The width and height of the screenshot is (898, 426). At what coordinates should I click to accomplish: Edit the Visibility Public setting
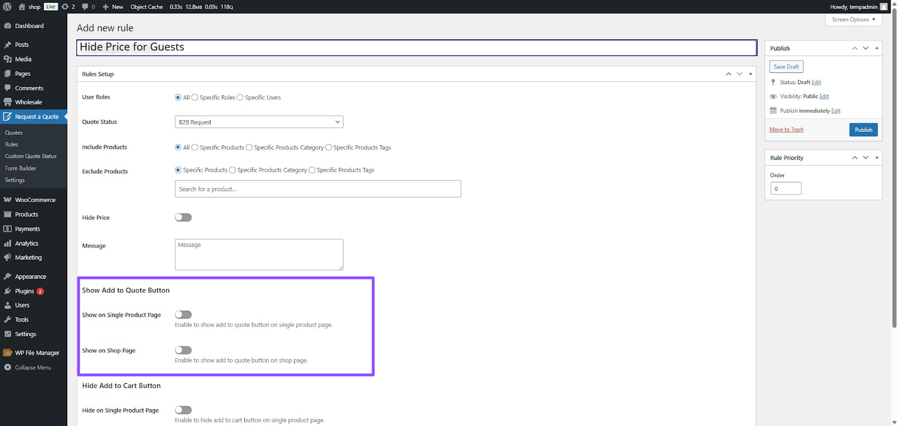coord(824,97)
